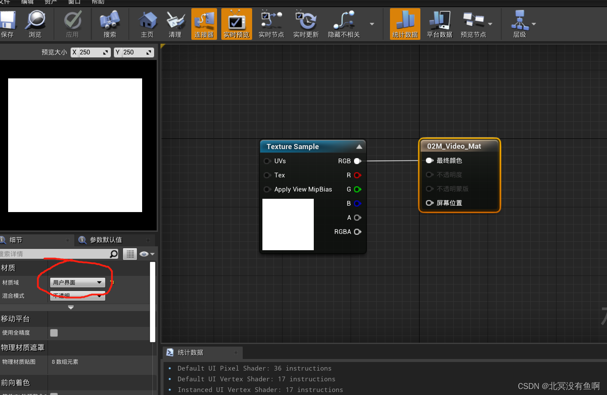Screen dimensions: 607x395
Task: Click red R output pin
Action: point(357,175)
